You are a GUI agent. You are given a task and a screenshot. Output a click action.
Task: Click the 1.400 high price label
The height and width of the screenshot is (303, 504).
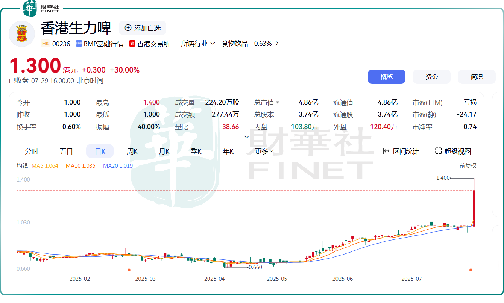point(443,178)
